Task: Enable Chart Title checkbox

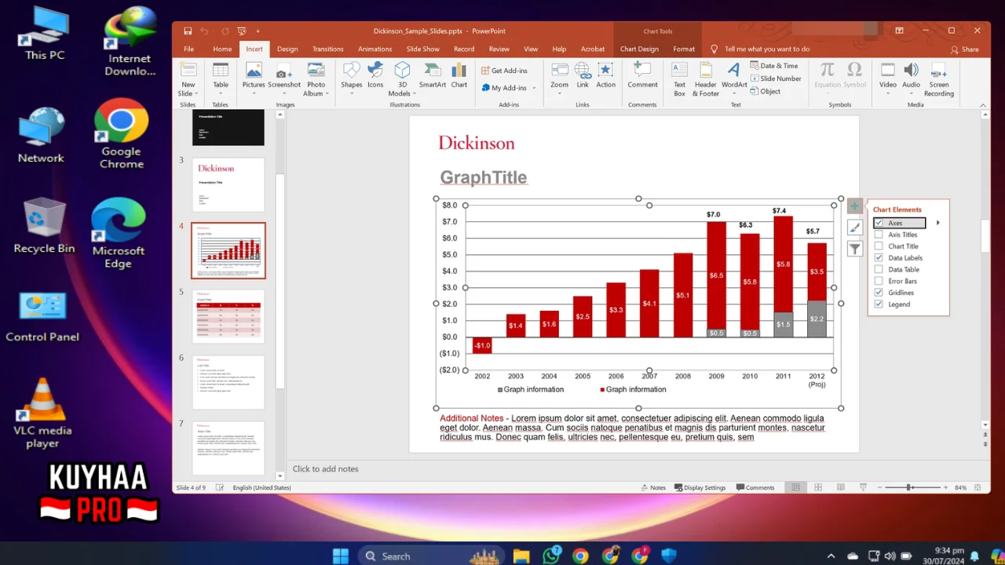Action: 879,246
